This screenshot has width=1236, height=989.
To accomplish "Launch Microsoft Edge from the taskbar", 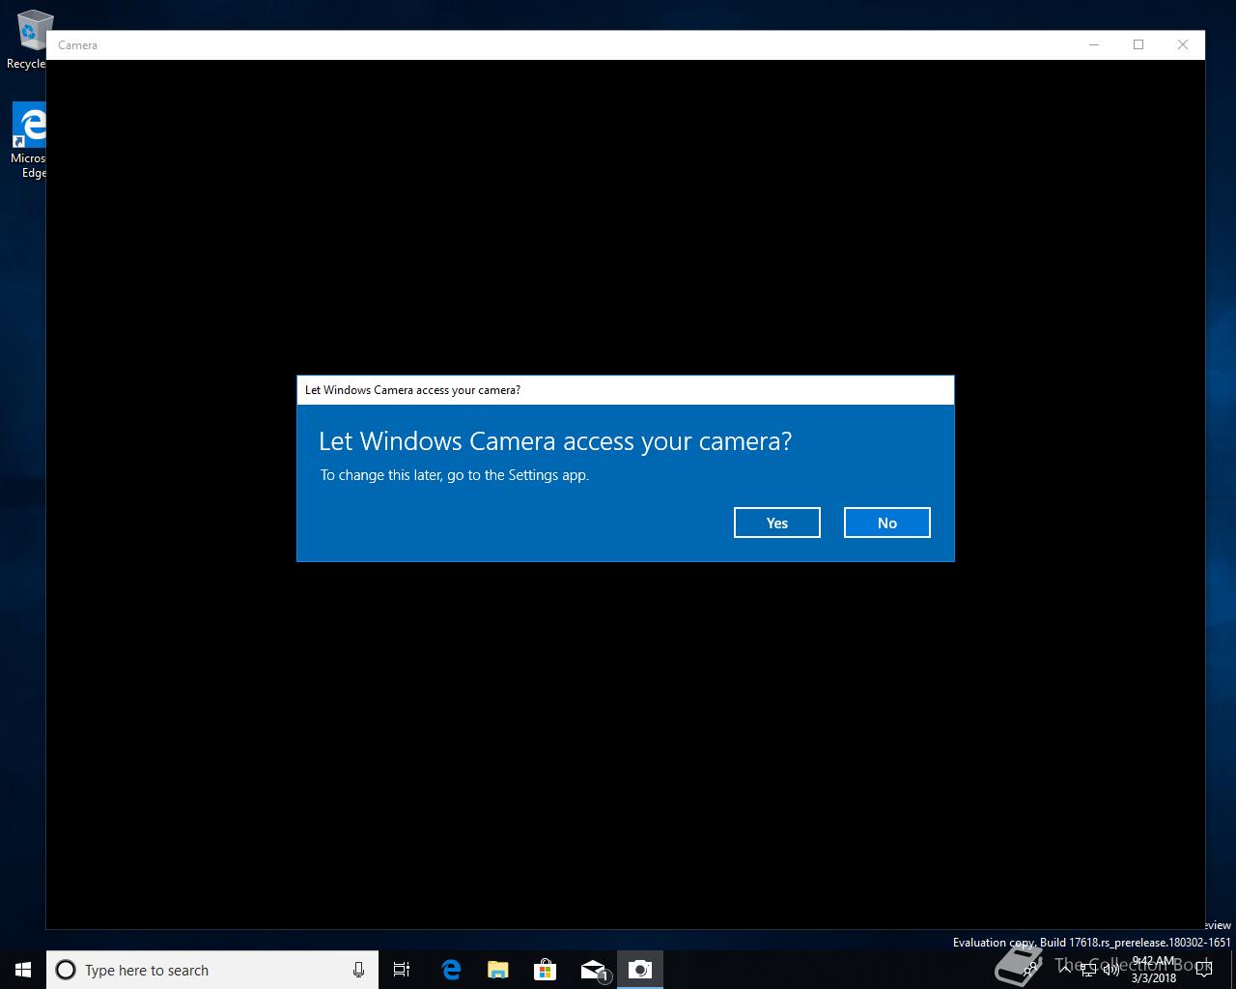I will click(451, 970).
